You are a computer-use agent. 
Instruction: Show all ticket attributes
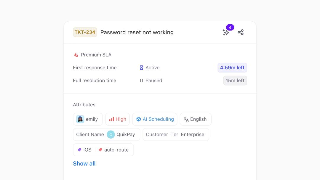pyautogui.click(x=84, y=163)
